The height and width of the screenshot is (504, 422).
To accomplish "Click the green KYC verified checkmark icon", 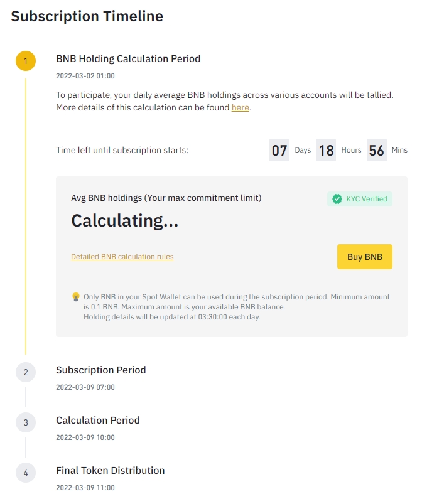I will click(337, 199).
